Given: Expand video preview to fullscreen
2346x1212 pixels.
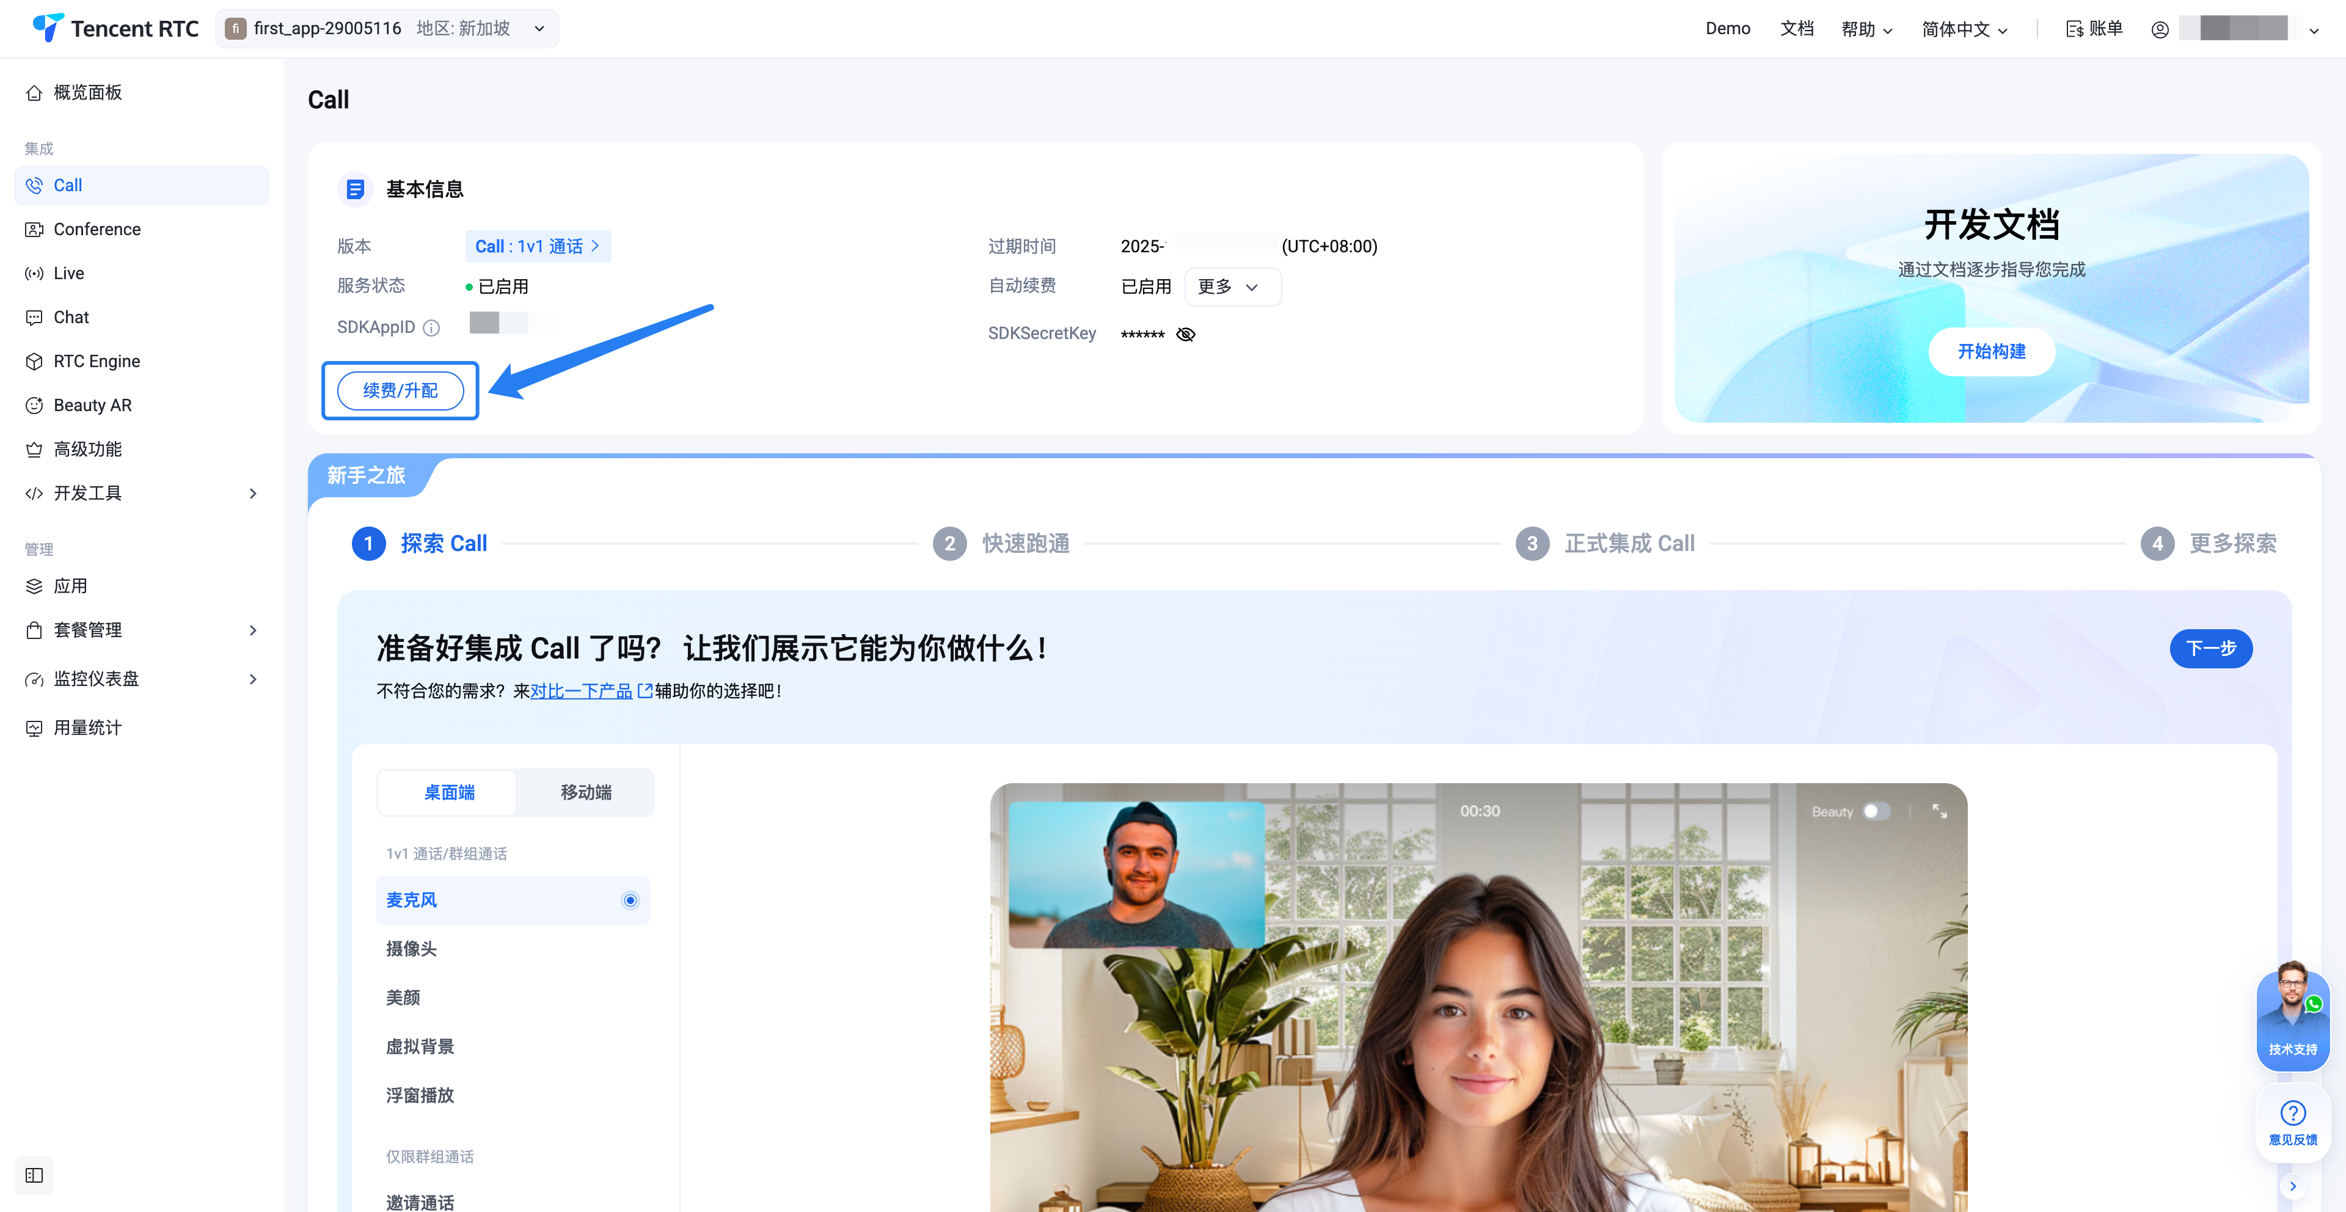Looking at the screenshot, I should [x=1940, y=811].
